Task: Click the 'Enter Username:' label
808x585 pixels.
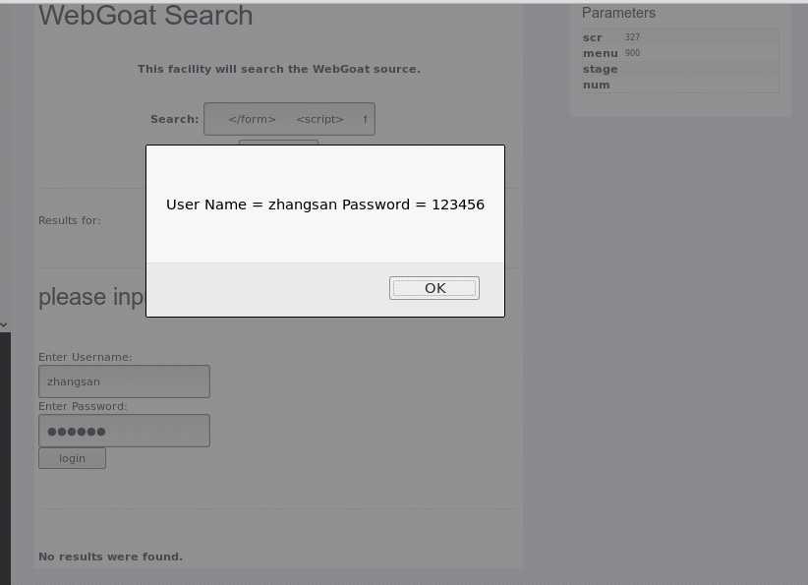Action: [86, 357]
